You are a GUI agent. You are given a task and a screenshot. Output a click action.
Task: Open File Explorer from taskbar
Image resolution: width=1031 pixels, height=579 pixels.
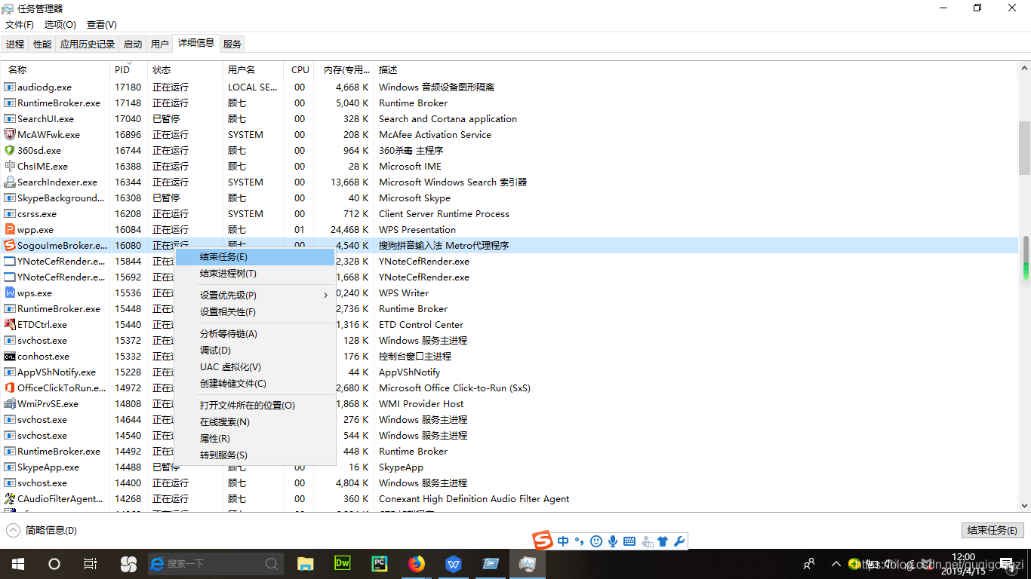pos(305,564)
